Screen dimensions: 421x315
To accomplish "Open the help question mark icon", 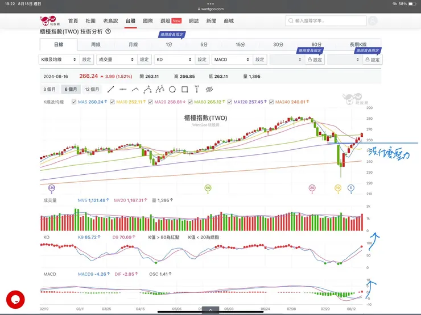I will [x=108, y=31].
